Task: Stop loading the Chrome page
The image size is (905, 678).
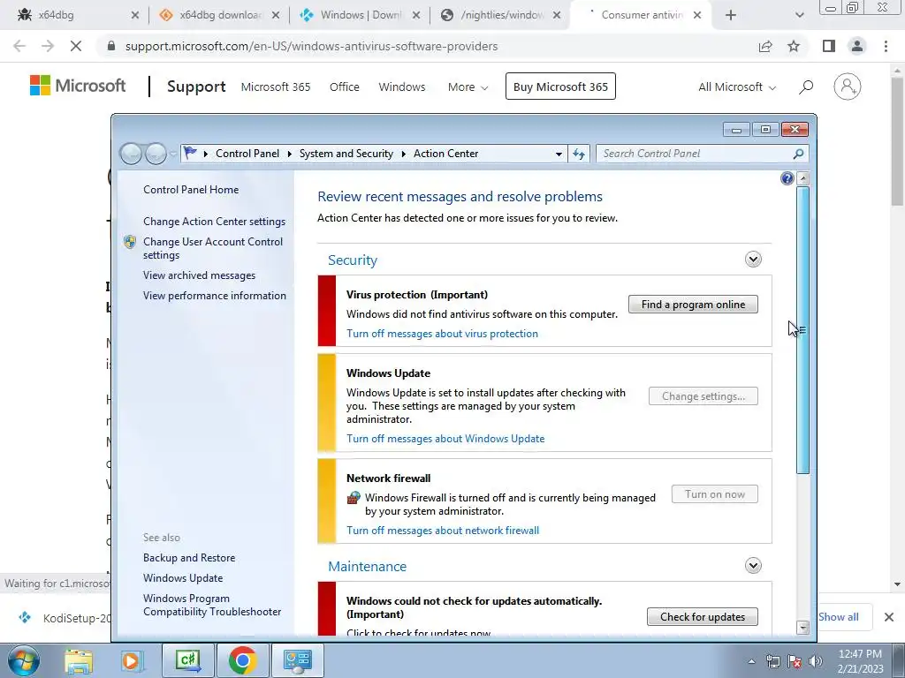Action: 76,46
